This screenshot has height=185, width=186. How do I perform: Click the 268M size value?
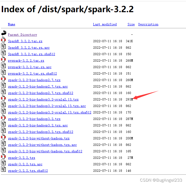click(129, 61)
